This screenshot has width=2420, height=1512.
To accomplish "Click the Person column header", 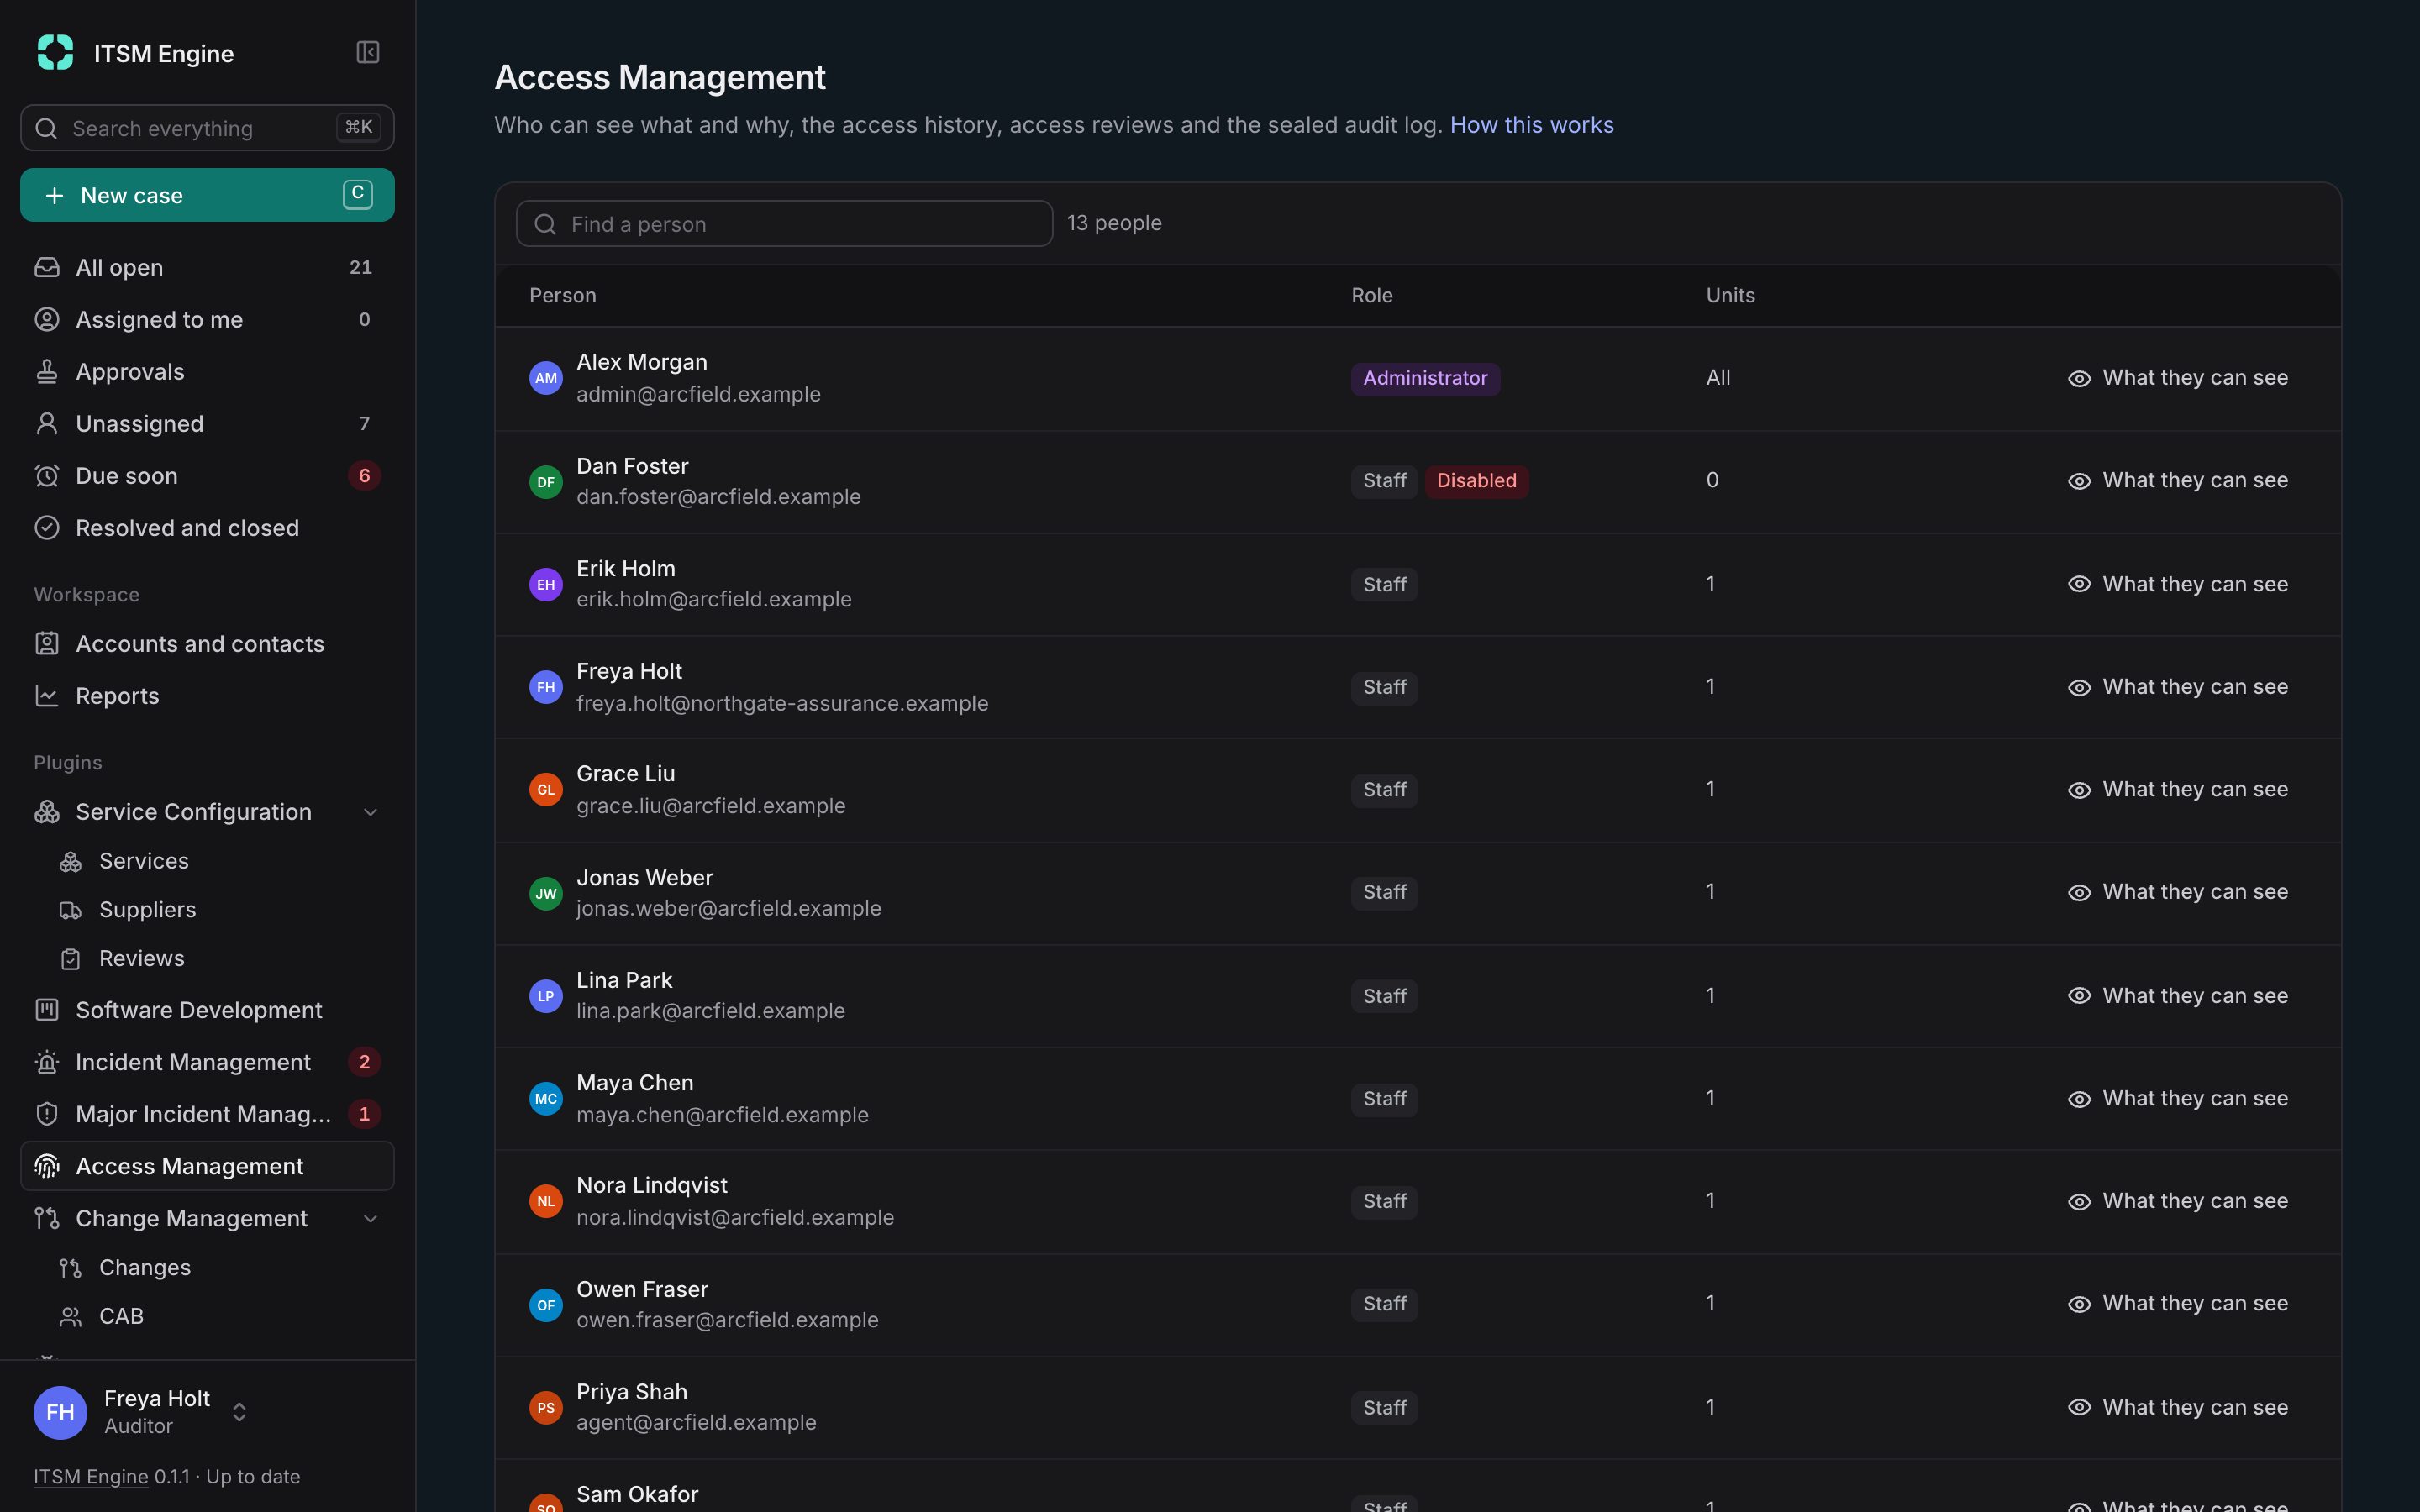I will (x=563, y=296).
